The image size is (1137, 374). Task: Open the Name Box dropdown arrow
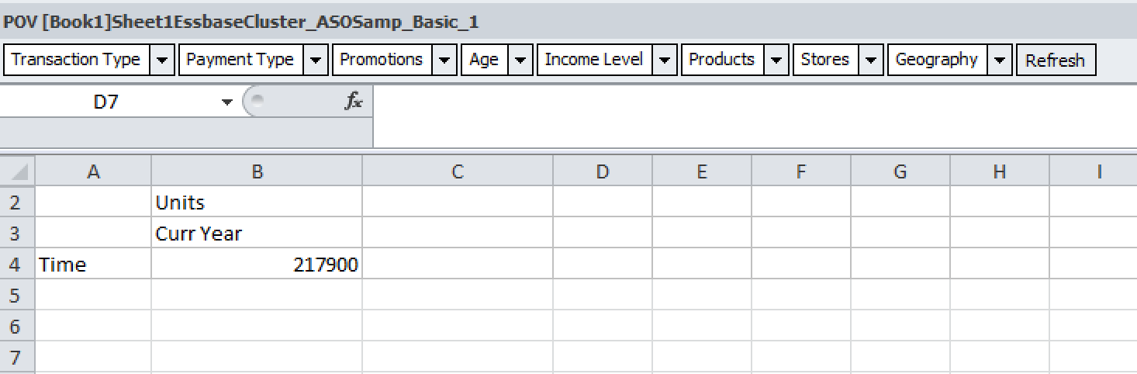click(226, 102)
